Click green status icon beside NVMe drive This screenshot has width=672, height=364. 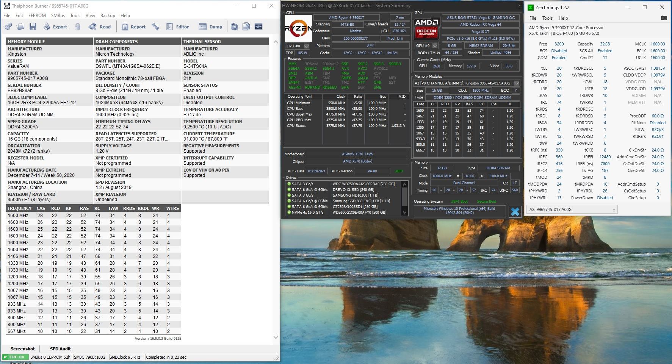point(289,212)
